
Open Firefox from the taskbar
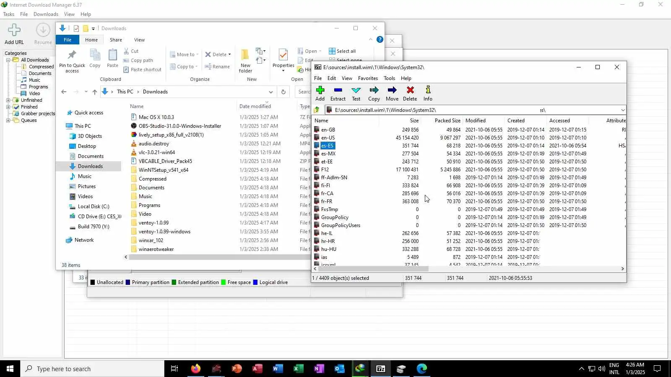[196, 369]
